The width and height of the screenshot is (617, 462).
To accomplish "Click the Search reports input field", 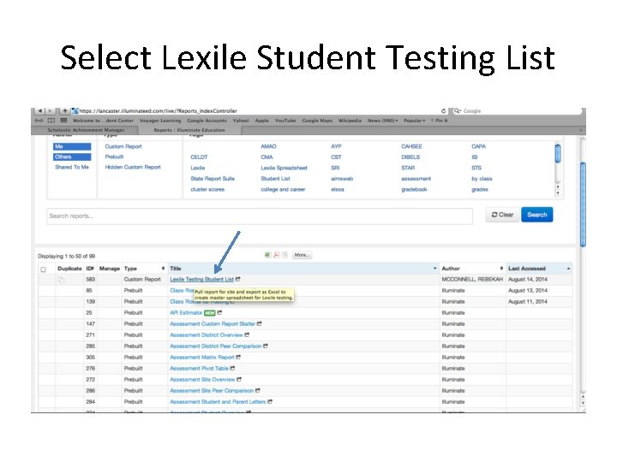I will 259,216.
